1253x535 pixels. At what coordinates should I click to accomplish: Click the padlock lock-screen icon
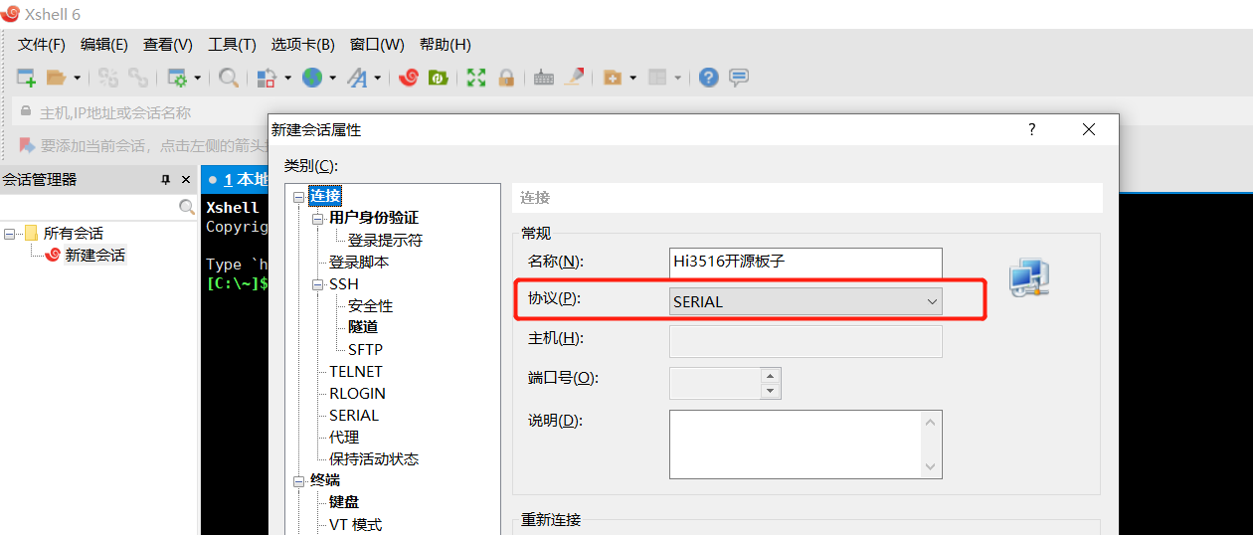tap(506, 78)
